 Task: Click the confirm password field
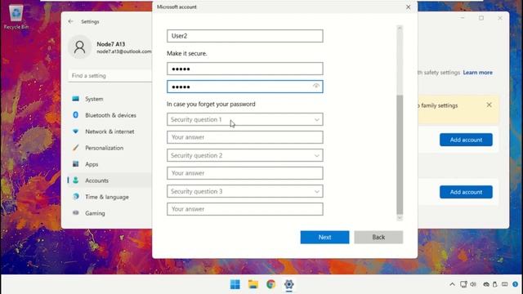245,87
